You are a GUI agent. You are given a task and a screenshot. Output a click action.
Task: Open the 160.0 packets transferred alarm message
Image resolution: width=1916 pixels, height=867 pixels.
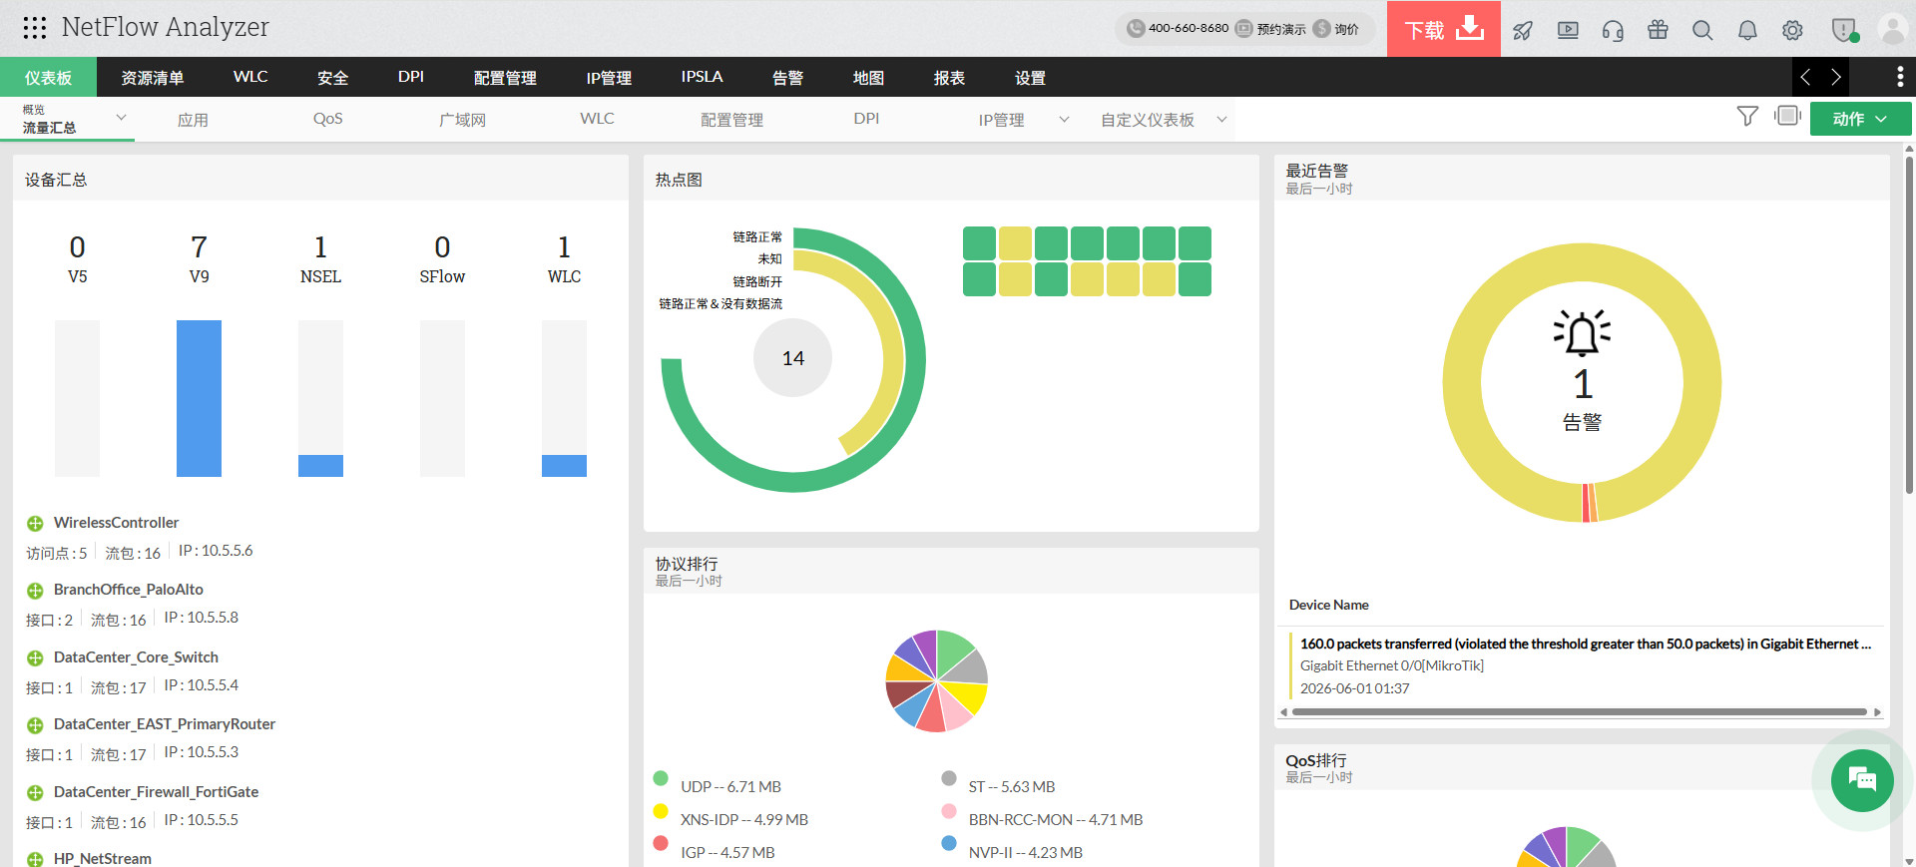pyautogui.click(x=1585, y=644)
